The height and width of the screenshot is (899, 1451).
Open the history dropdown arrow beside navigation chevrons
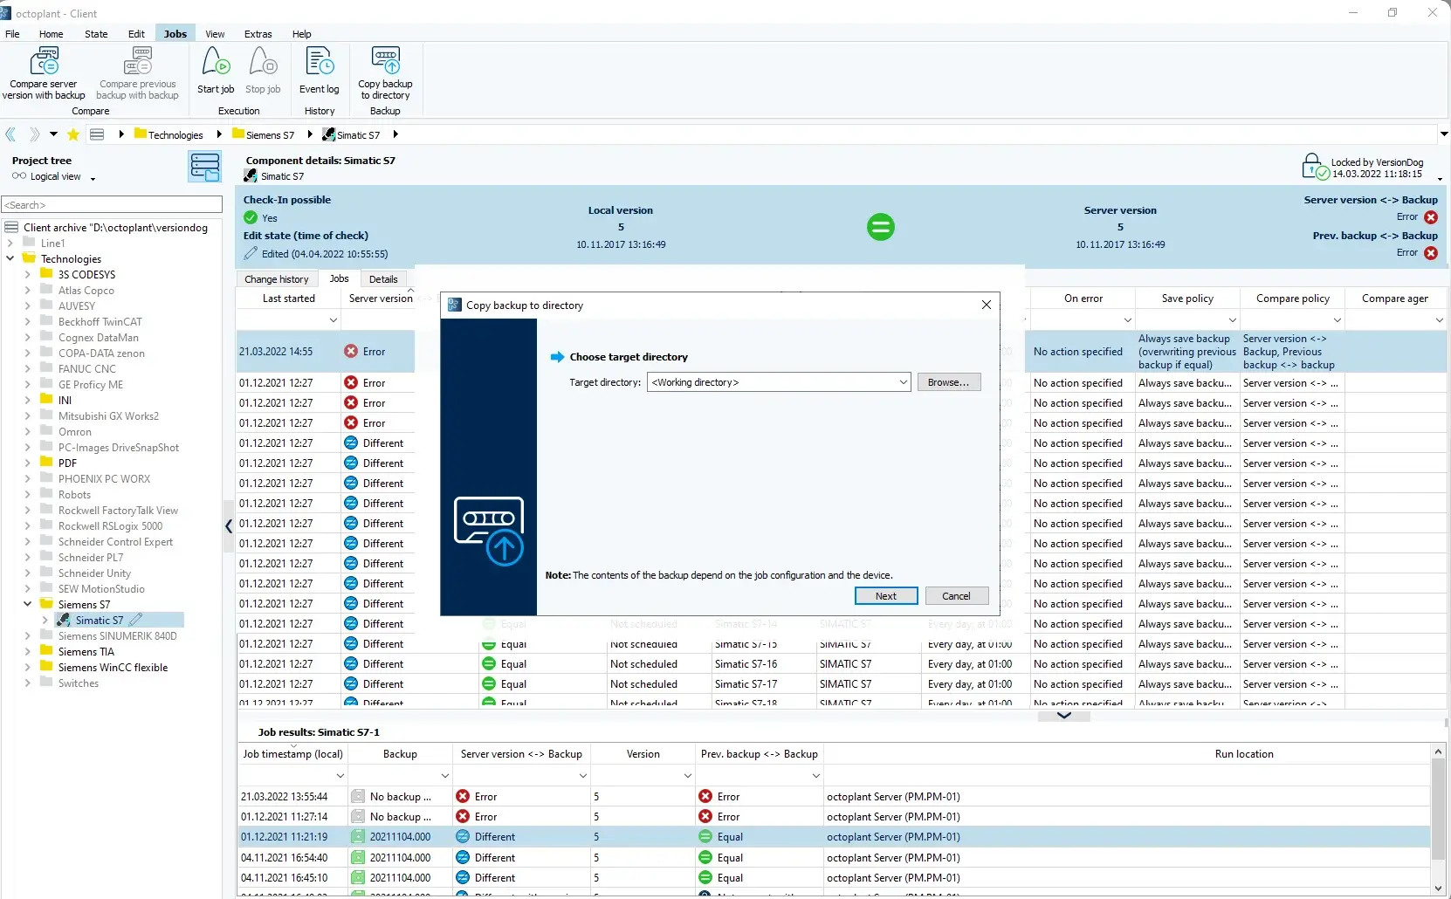(53, 134)
